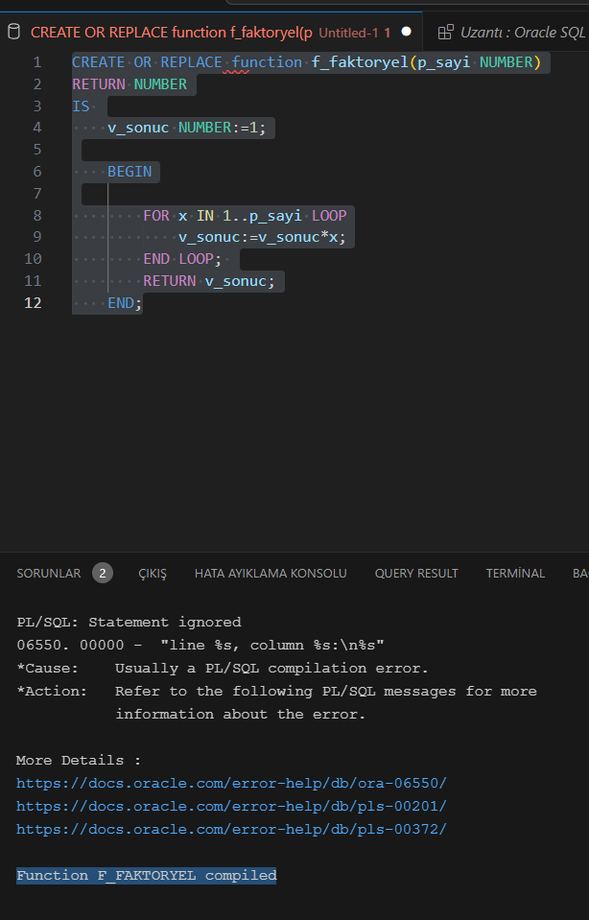The width and height of the screenshot is (589, 920).
Task: Click the unsaved changes dot on the Untitled-1 tab
Action: click(406, 32)
